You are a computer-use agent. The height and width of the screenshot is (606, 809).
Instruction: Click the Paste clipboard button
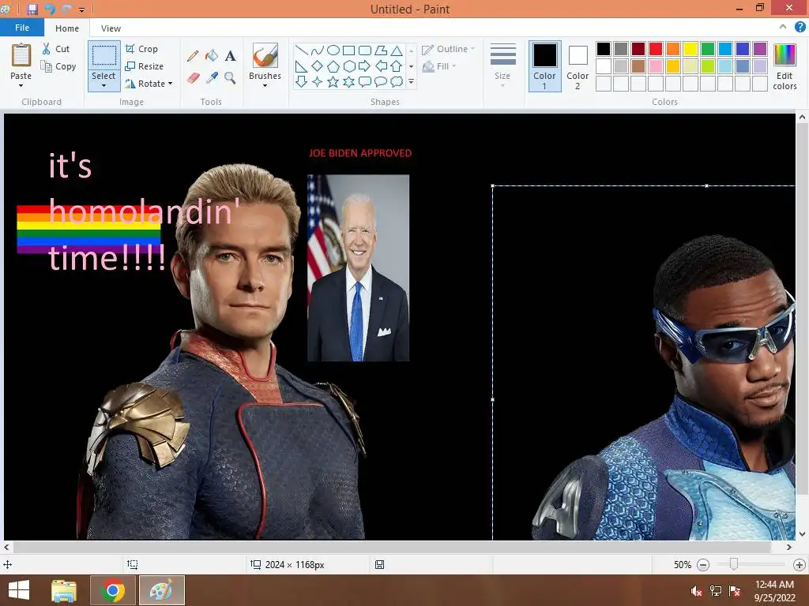tap(21, 55)
